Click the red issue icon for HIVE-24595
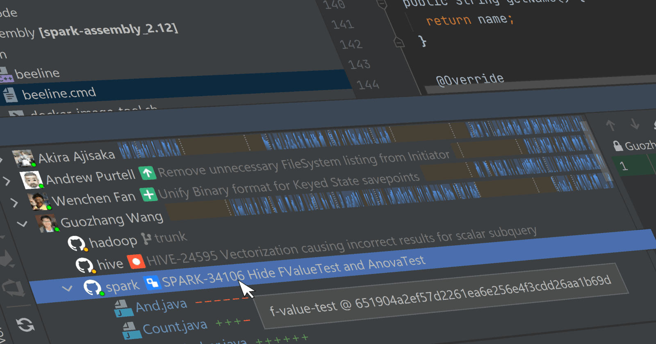Screen dimensions: 656x344 pos(136,261)
